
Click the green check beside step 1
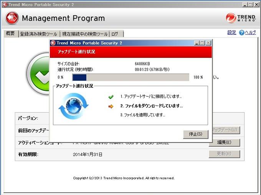tap(111, 97)
